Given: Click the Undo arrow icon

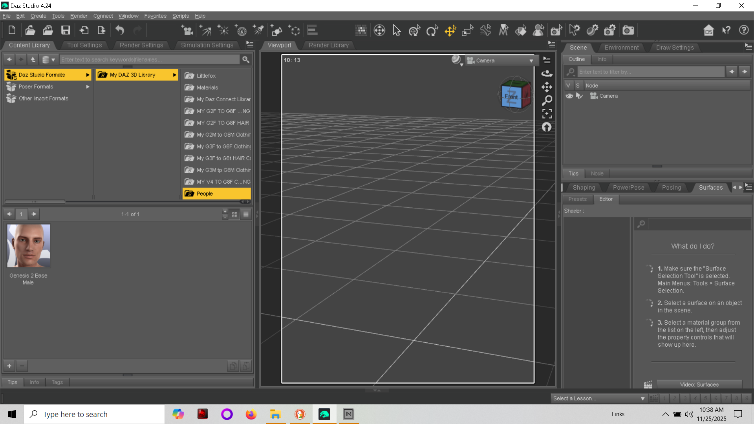Looking at the screenshot, I should tap(120, 30).
